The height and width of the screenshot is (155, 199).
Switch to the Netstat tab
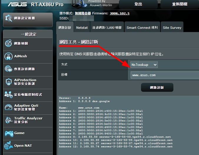tap(82, 27)
